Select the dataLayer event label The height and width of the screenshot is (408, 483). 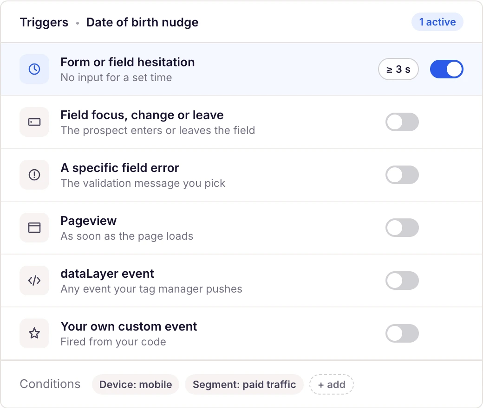pos(107,274)
